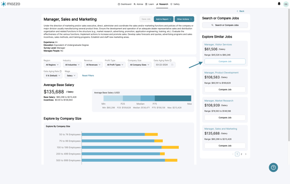
Task: Compare Job for Manager, Product Development
Action: [225, 90]
